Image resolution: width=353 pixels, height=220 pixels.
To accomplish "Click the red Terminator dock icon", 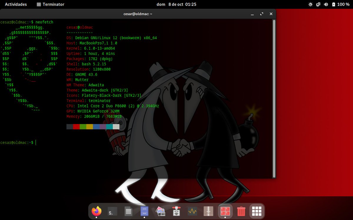I will coord(225,211).
